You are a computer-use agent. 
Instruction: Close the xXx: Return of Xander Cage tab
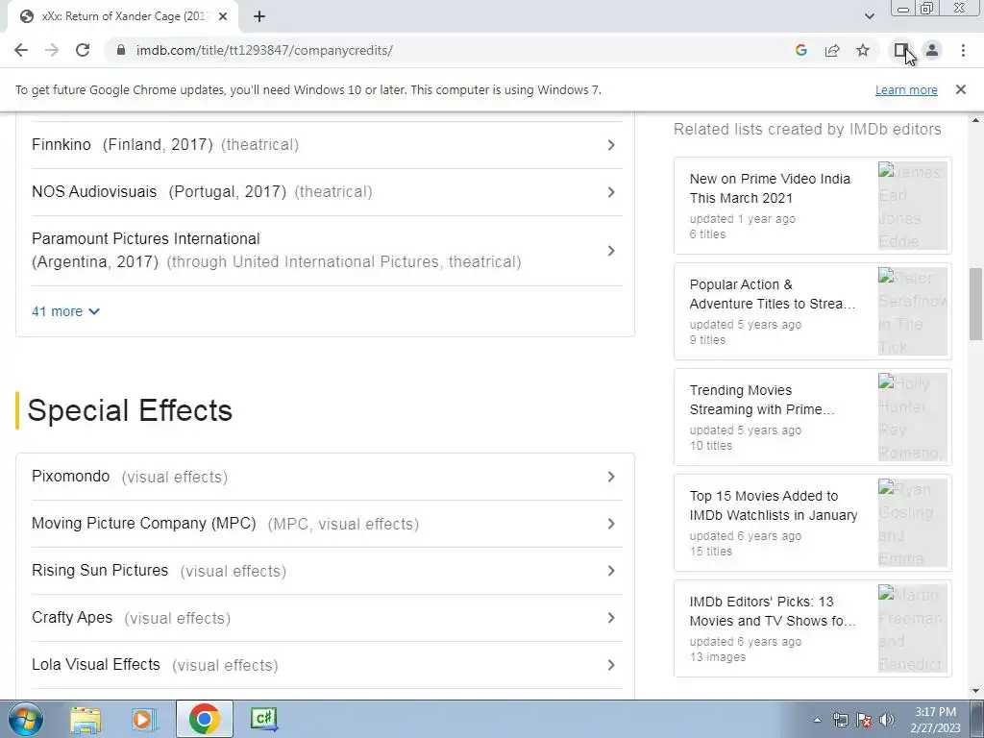click(223, 16)
